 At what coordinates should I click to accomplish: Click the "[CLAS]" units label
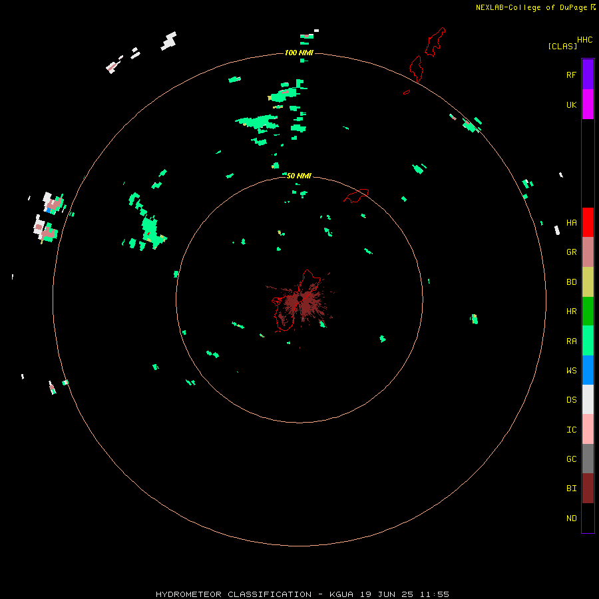(x=562, y=46)
